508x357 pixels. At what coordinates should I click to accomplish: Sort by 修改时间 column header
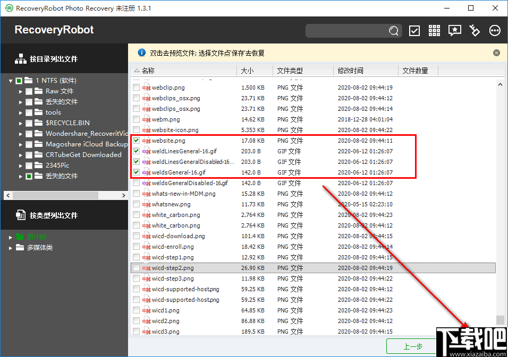366,71
